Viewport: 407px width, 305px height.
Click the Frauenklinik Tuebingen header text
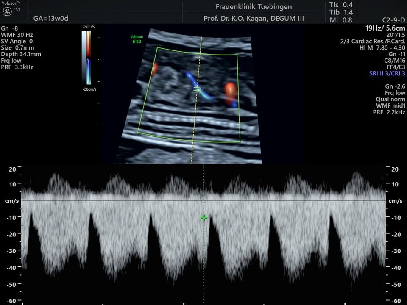[x=254, y=7]
